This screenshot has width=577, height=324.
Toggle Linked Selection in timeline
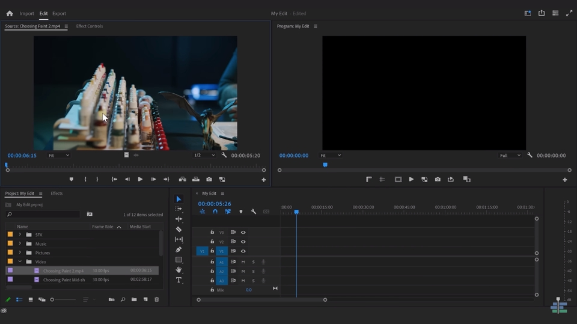[228, 212]
